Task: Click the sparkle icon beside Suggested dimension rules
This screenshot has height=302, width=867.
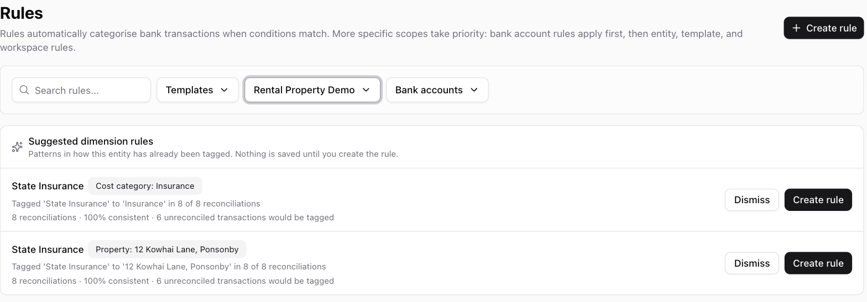Action: click(17, 147)
